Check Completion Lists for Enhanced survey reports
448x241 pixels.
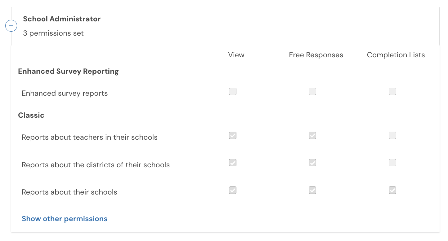click(392, 91)
